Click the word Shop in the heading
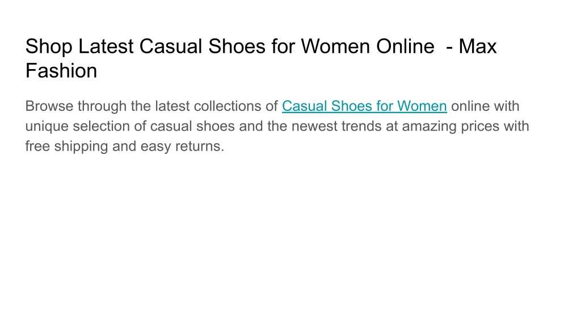 click(x=49, y=46)
